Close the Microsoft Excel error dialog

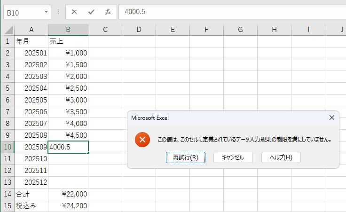click(x=331, y=118)
